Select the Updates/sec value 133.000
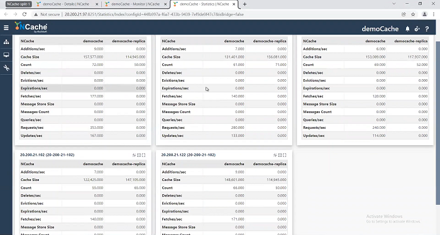440x235 pixels. (x=238, y=136)
